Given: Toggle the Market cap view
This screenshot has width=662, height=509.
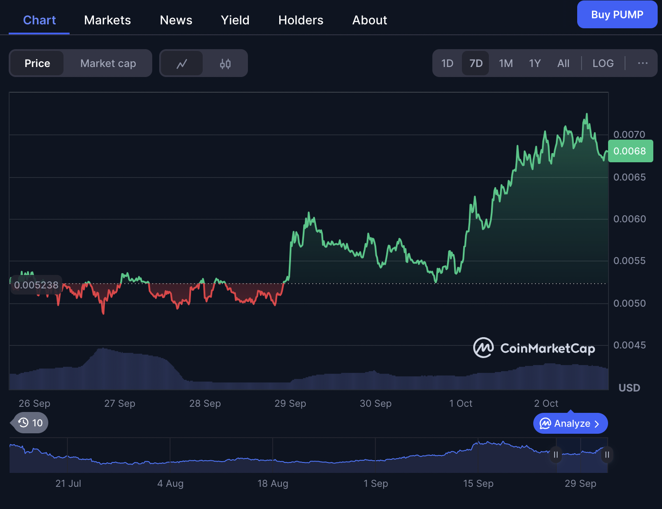Looking at the screenshot, I should pyautogui.click(x=108, y=64).
